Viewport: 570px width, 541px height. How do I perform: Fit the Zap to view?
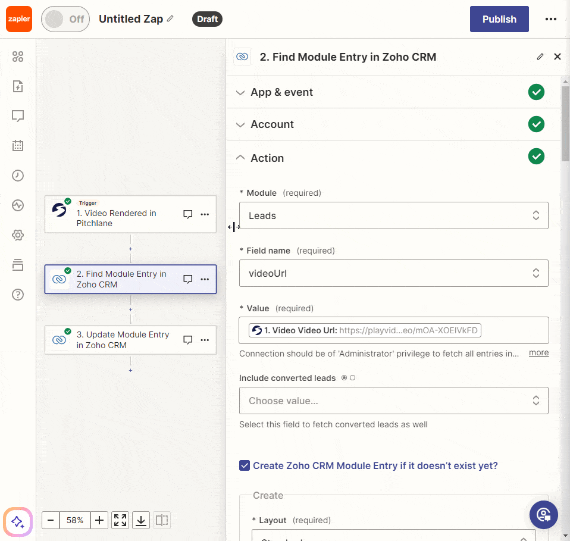[120, 520]
